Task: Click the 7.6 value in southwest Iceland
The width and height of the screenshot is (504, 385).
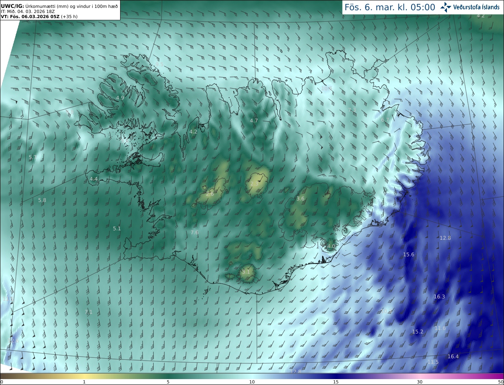Action: click(x=195, y=232)
